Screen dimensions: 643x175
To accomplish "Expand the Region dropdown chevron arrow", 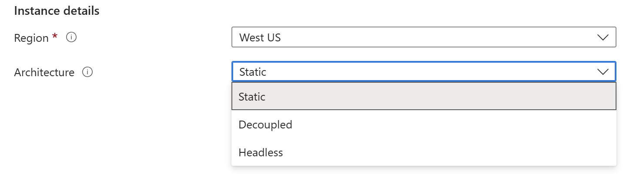I will 603,37.
